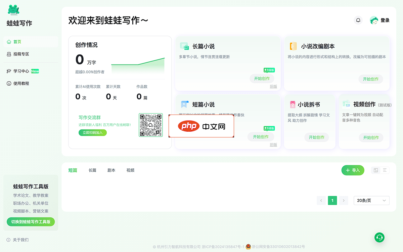This screenshot has width=403, height=252.
Task: Open the customer support headset button
Action: tap(379, 238)
